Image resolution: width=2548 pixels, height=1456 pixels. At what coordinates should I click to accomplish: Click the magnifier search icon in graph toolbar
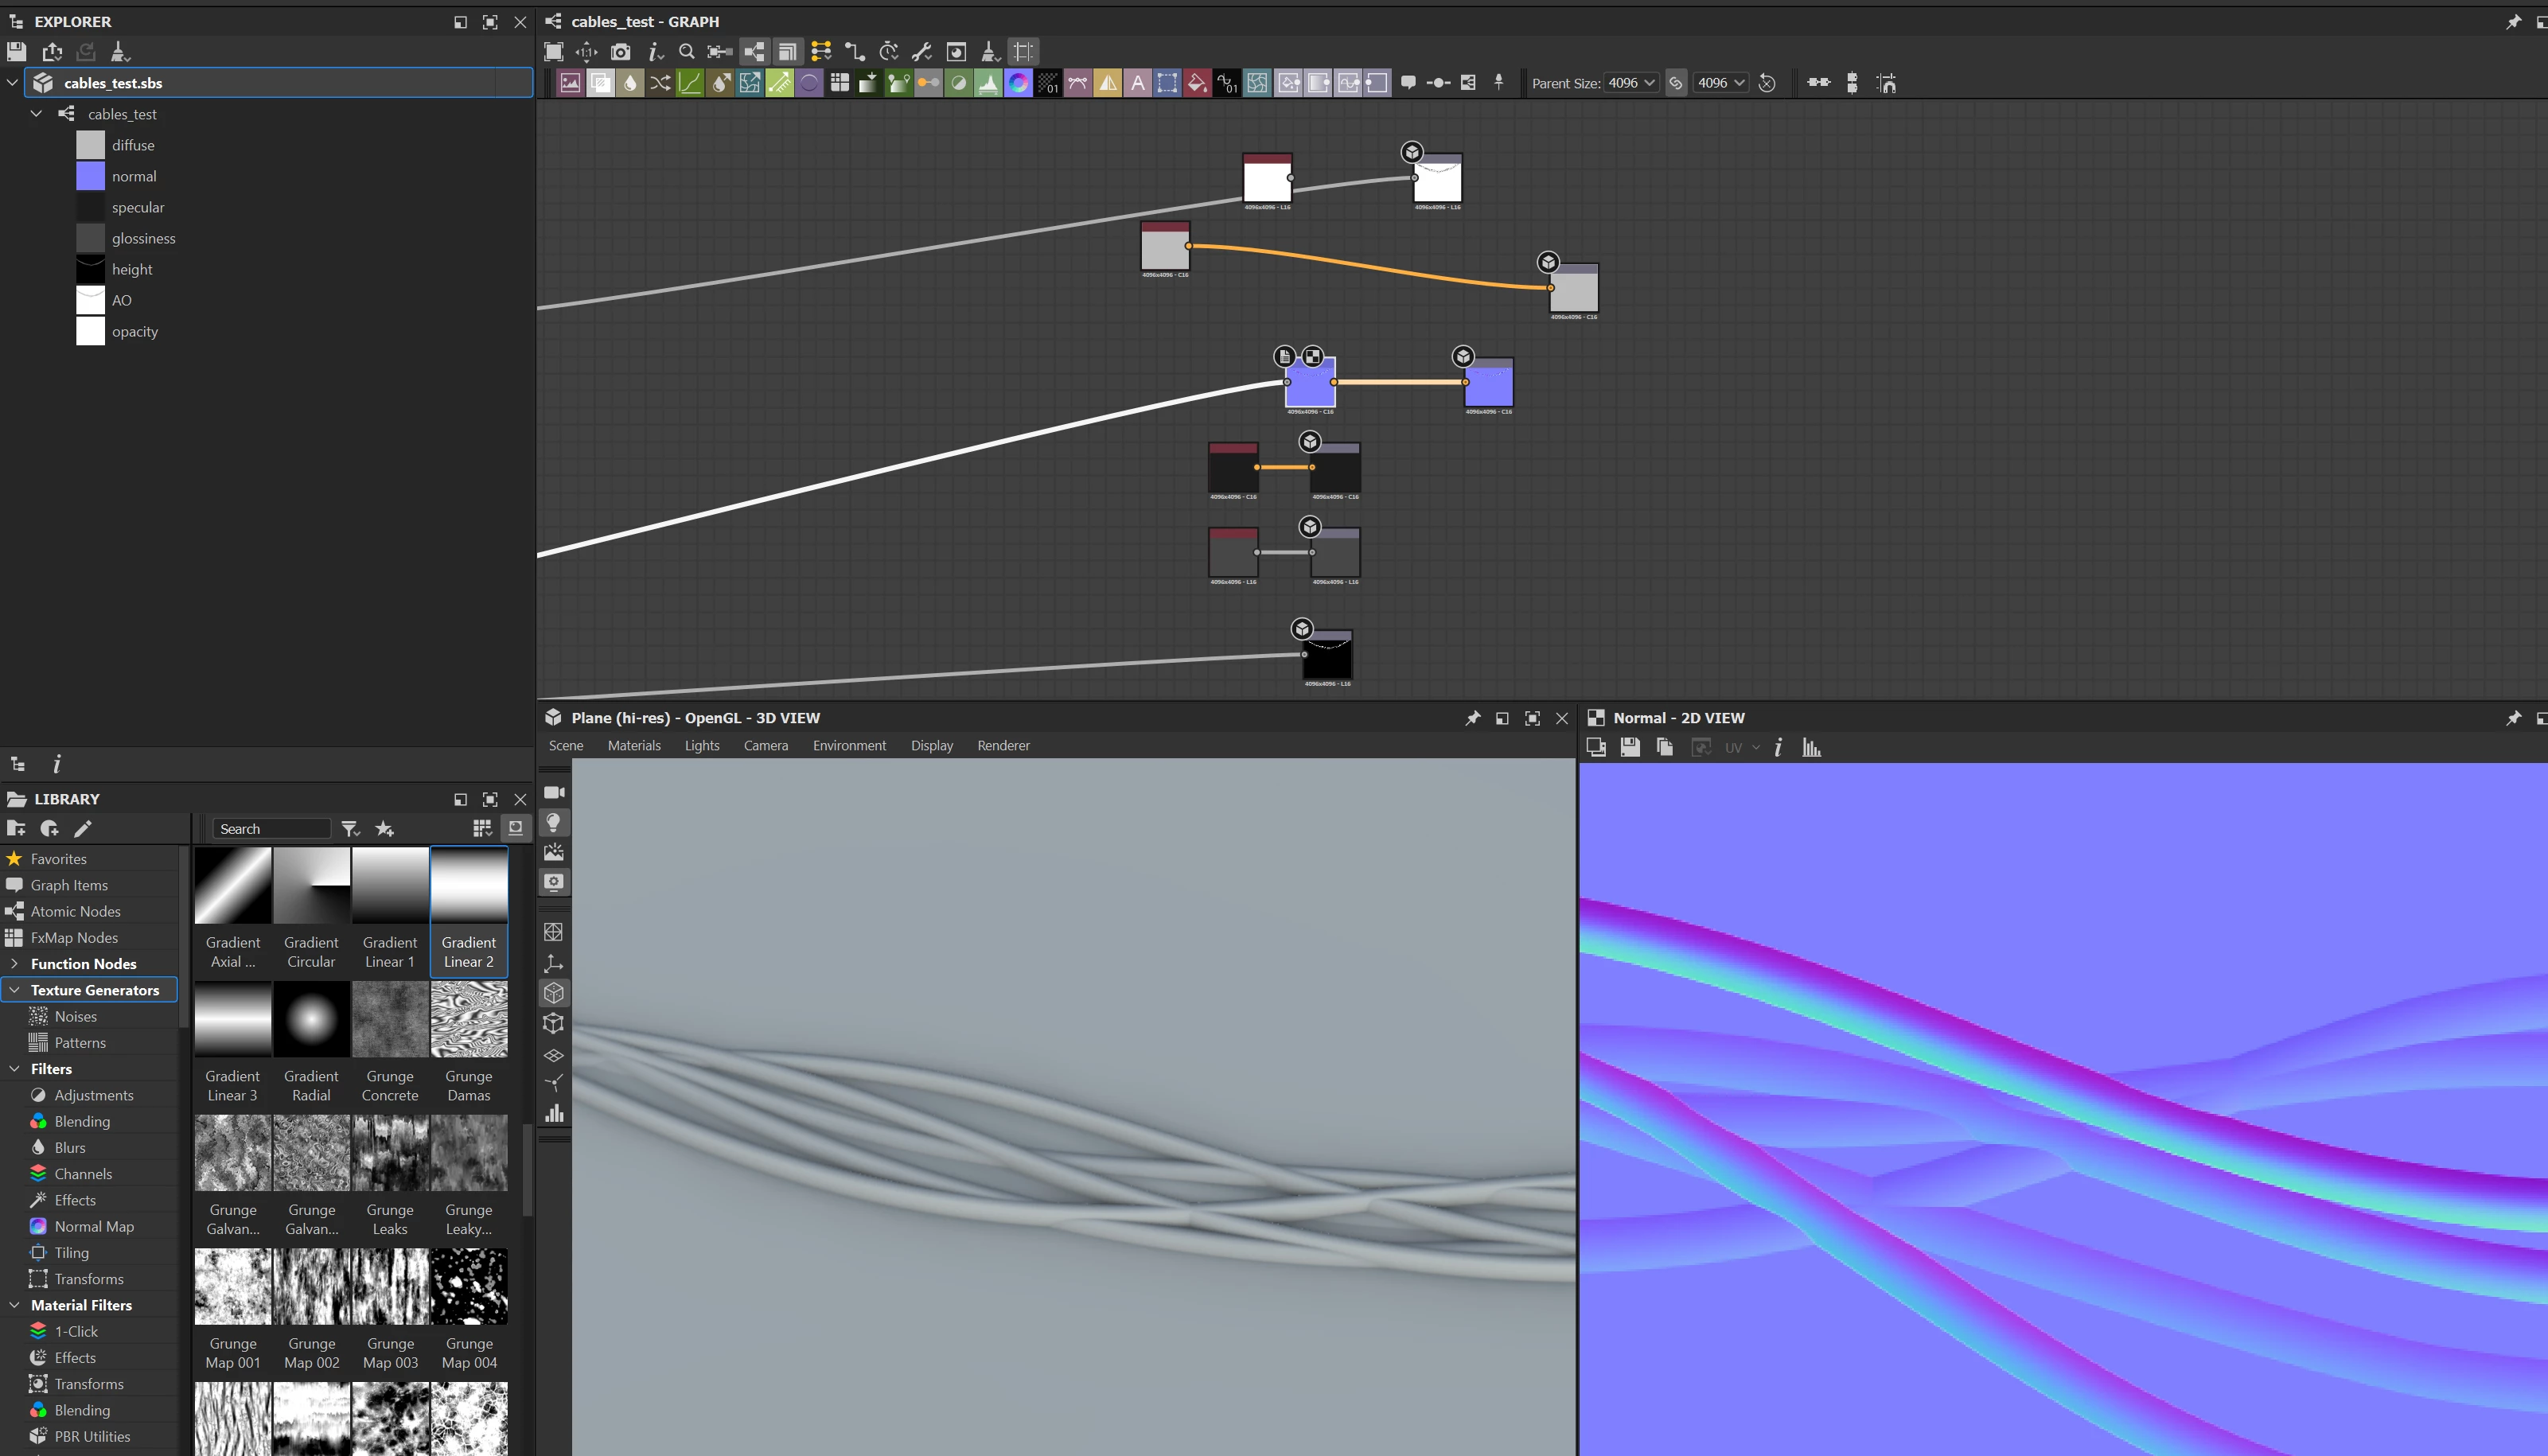point(686,52)
